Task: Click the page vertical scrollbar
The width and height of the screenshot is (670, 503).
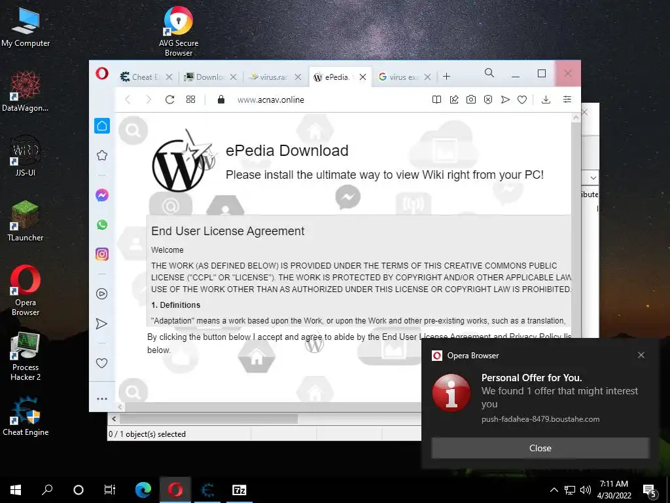Action: point(576,231)
